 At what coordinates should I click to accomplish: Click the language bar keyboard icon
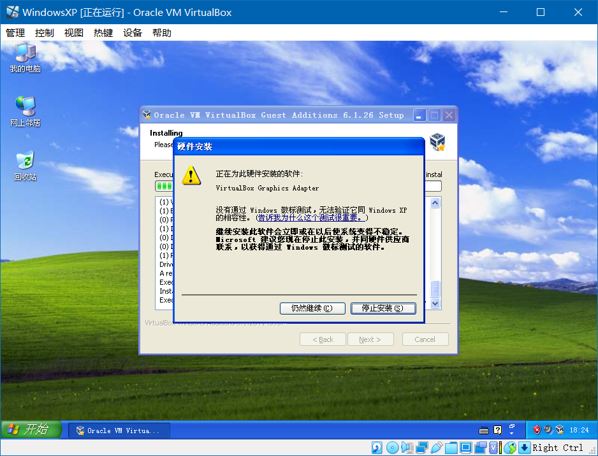point(484,431)
